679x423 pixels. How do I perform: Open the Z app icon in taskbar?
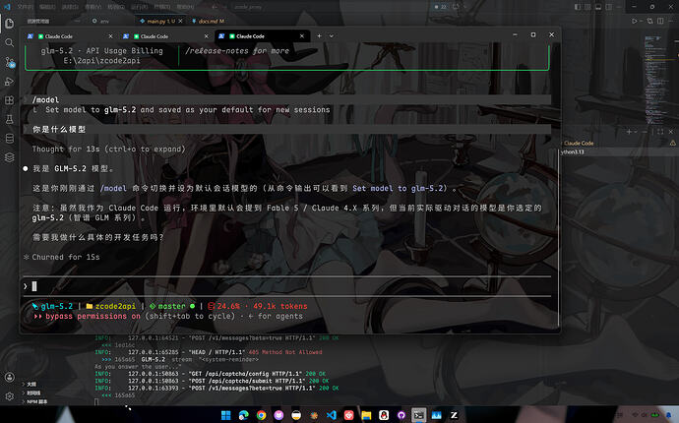pos(454,415)
